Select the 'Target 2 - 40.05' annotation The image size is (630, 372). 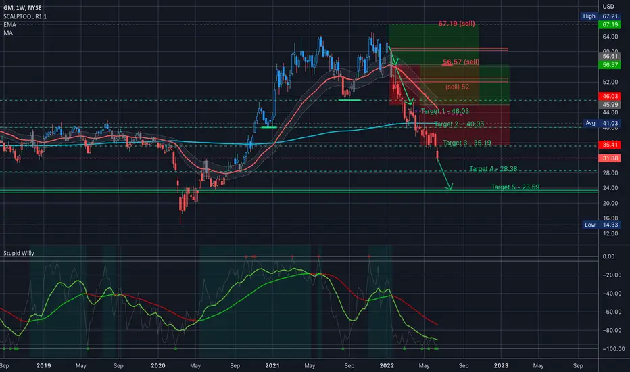[459, 124]
